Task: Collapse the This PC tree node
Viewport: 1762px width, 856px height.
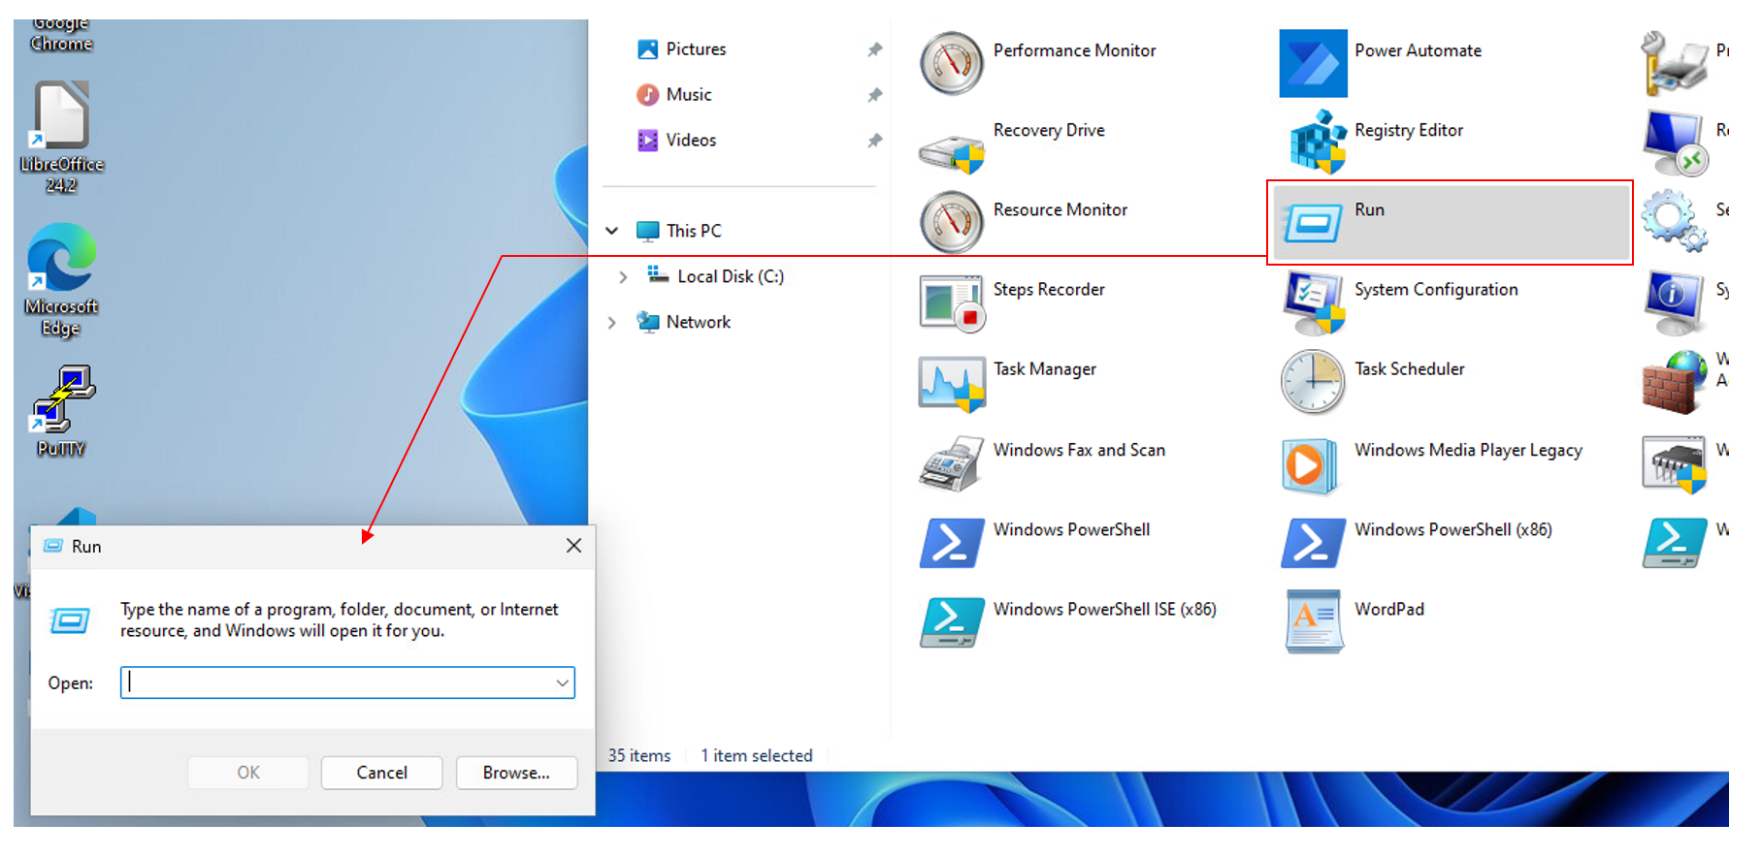Action: click(612, 231)
